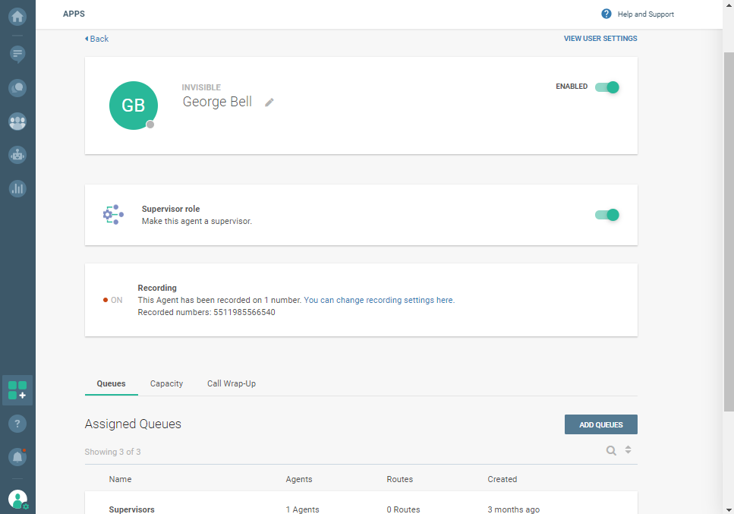The image size is (734, 514).
Task: Click the change recording settings here link
Action: coord(395,300)
